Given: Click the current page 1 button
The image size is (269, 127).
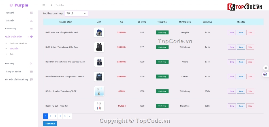Looking at the screenshot, I should pos(46,116).
